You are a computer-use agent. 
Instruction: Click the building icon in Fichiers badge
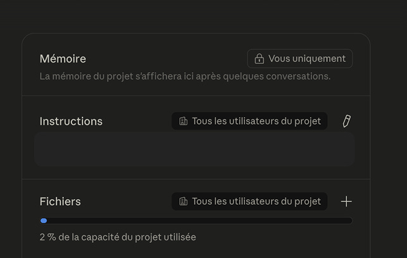[184, 201]
